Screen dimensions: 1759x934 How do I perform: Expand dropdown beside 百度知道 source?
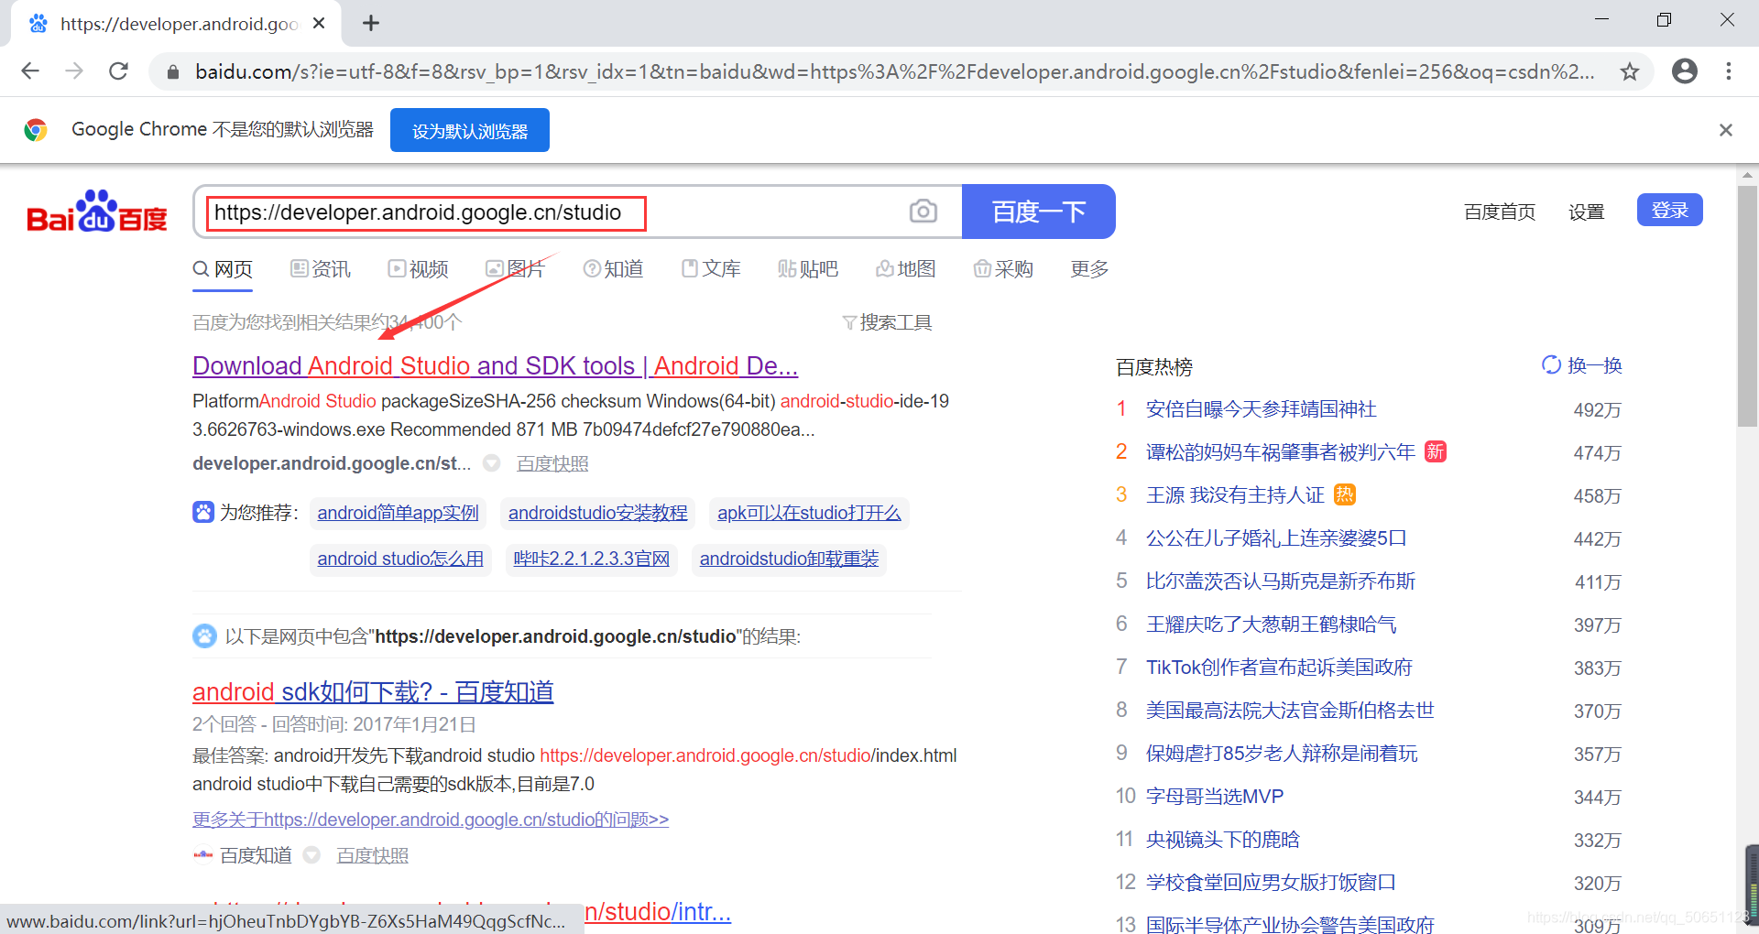coord(311,855)
